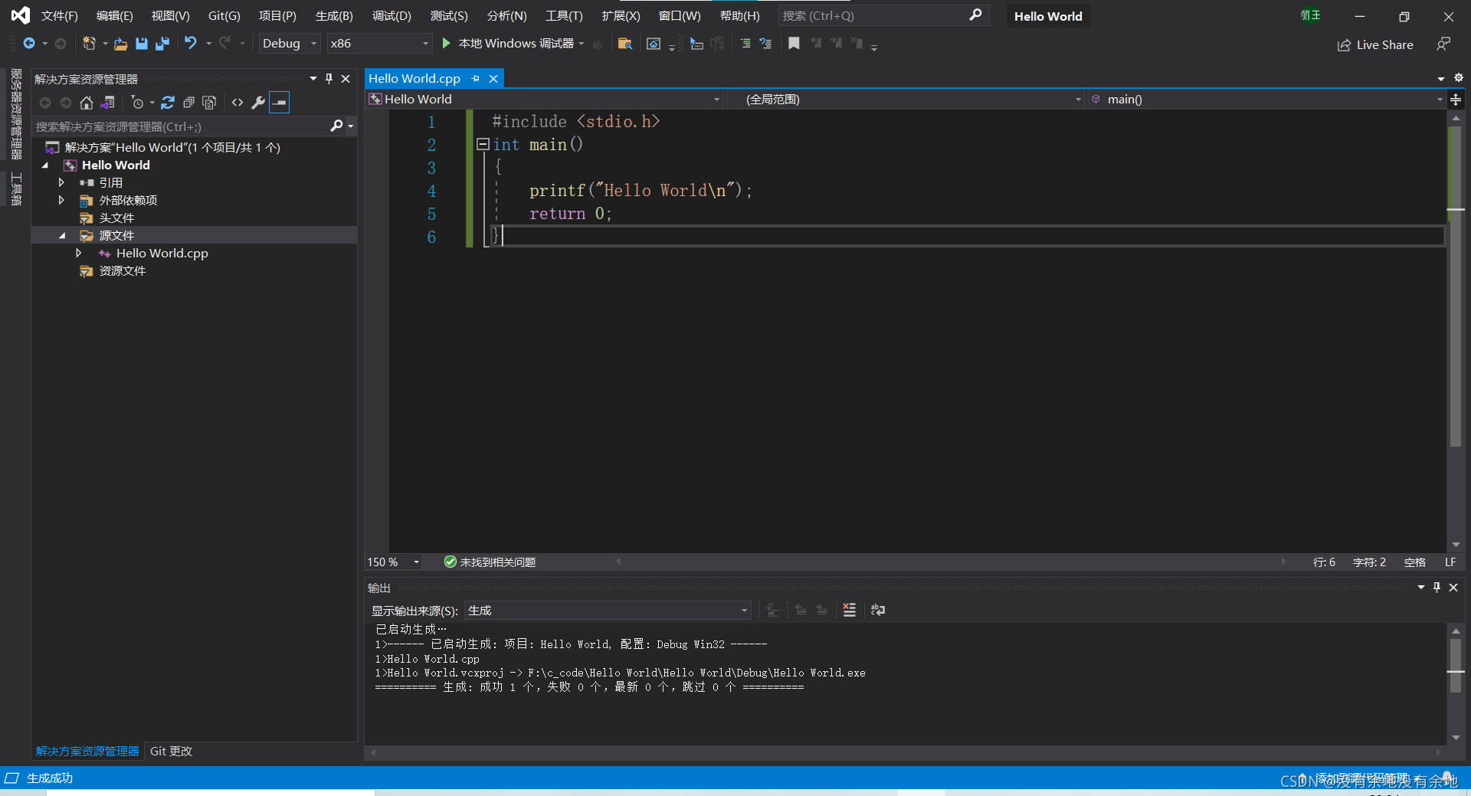Open the 工具(T) tools menu

coord(564,16)
